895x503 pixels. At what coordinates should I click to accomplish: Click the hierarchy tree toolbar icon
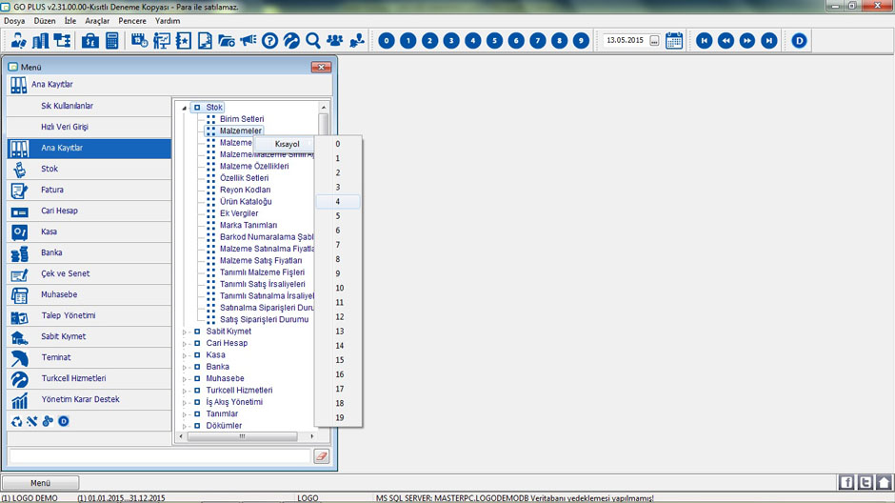pos(62,41)
